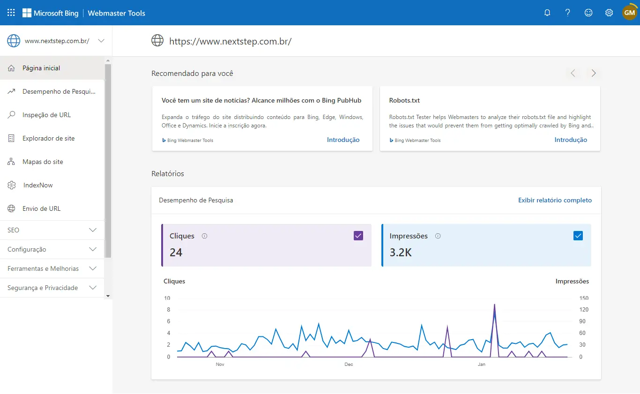Click the sidebar scroll down arrow
The height and width of the screenshot is (394, 640).
[108, 296]
